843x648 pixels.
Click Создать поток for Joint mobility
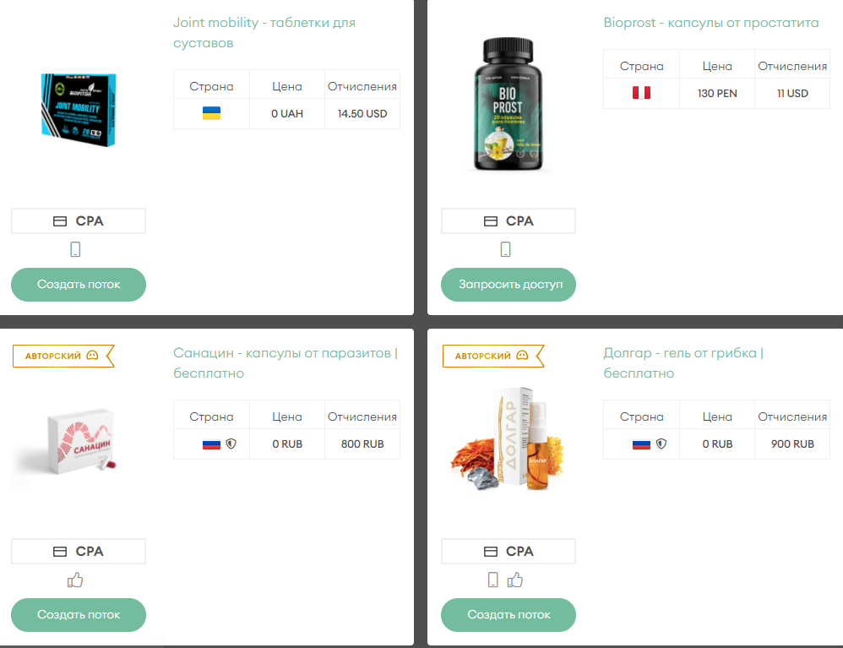[79, 285]
